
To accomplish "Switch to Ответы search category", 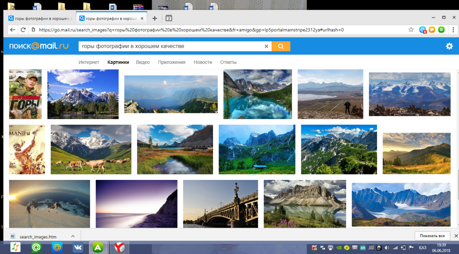I will pos(228,62).
